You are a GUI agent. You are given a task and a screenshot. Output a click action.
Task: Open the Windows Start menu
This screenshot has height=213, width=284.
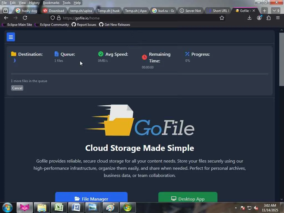[7, 207]
